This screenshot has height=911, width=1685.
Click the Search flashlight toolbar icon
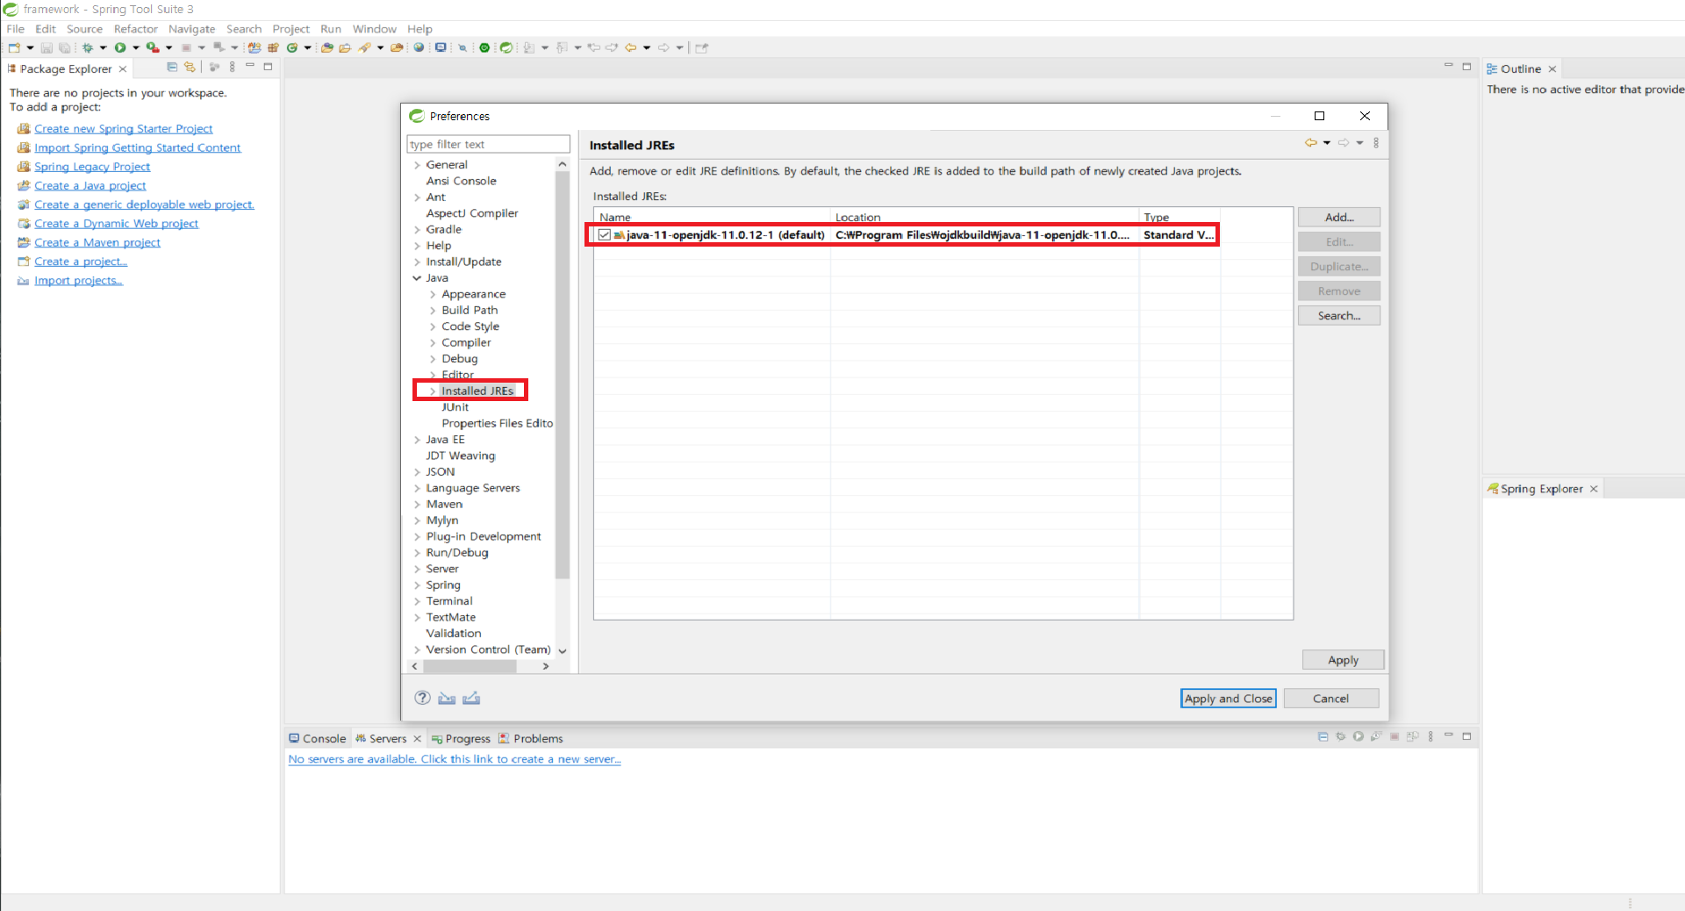(364, 47)
